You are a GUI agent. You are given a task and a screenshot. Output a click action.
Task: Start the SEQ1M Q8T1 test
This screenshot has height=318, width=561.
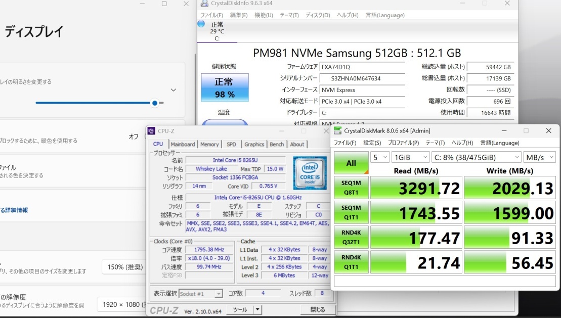[351, 188]
